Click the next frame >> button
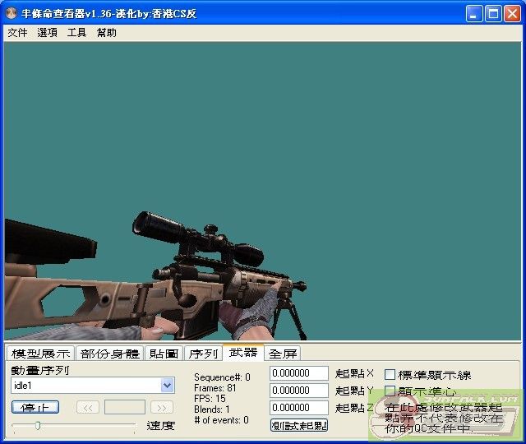 point(162,407)
